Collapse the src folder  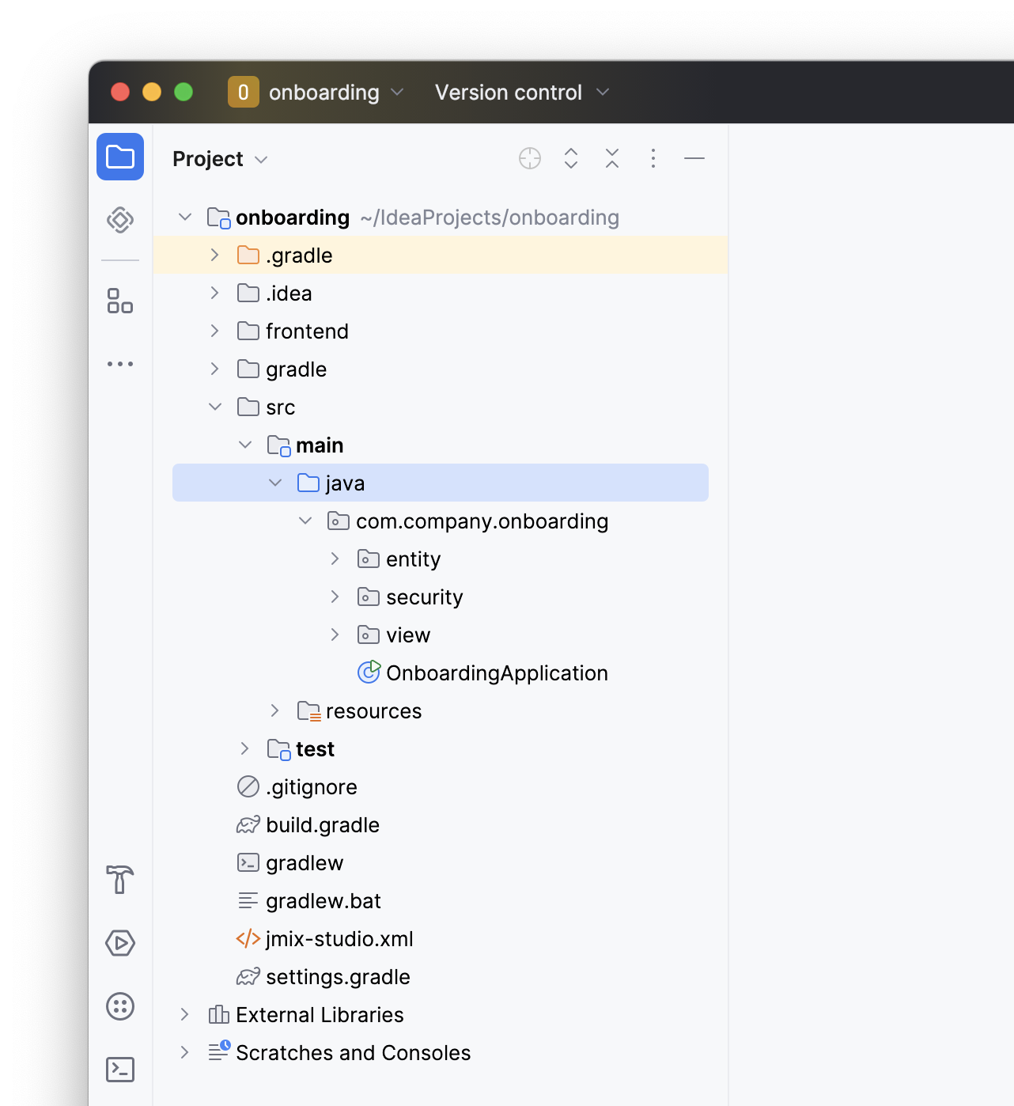[215, 407]
